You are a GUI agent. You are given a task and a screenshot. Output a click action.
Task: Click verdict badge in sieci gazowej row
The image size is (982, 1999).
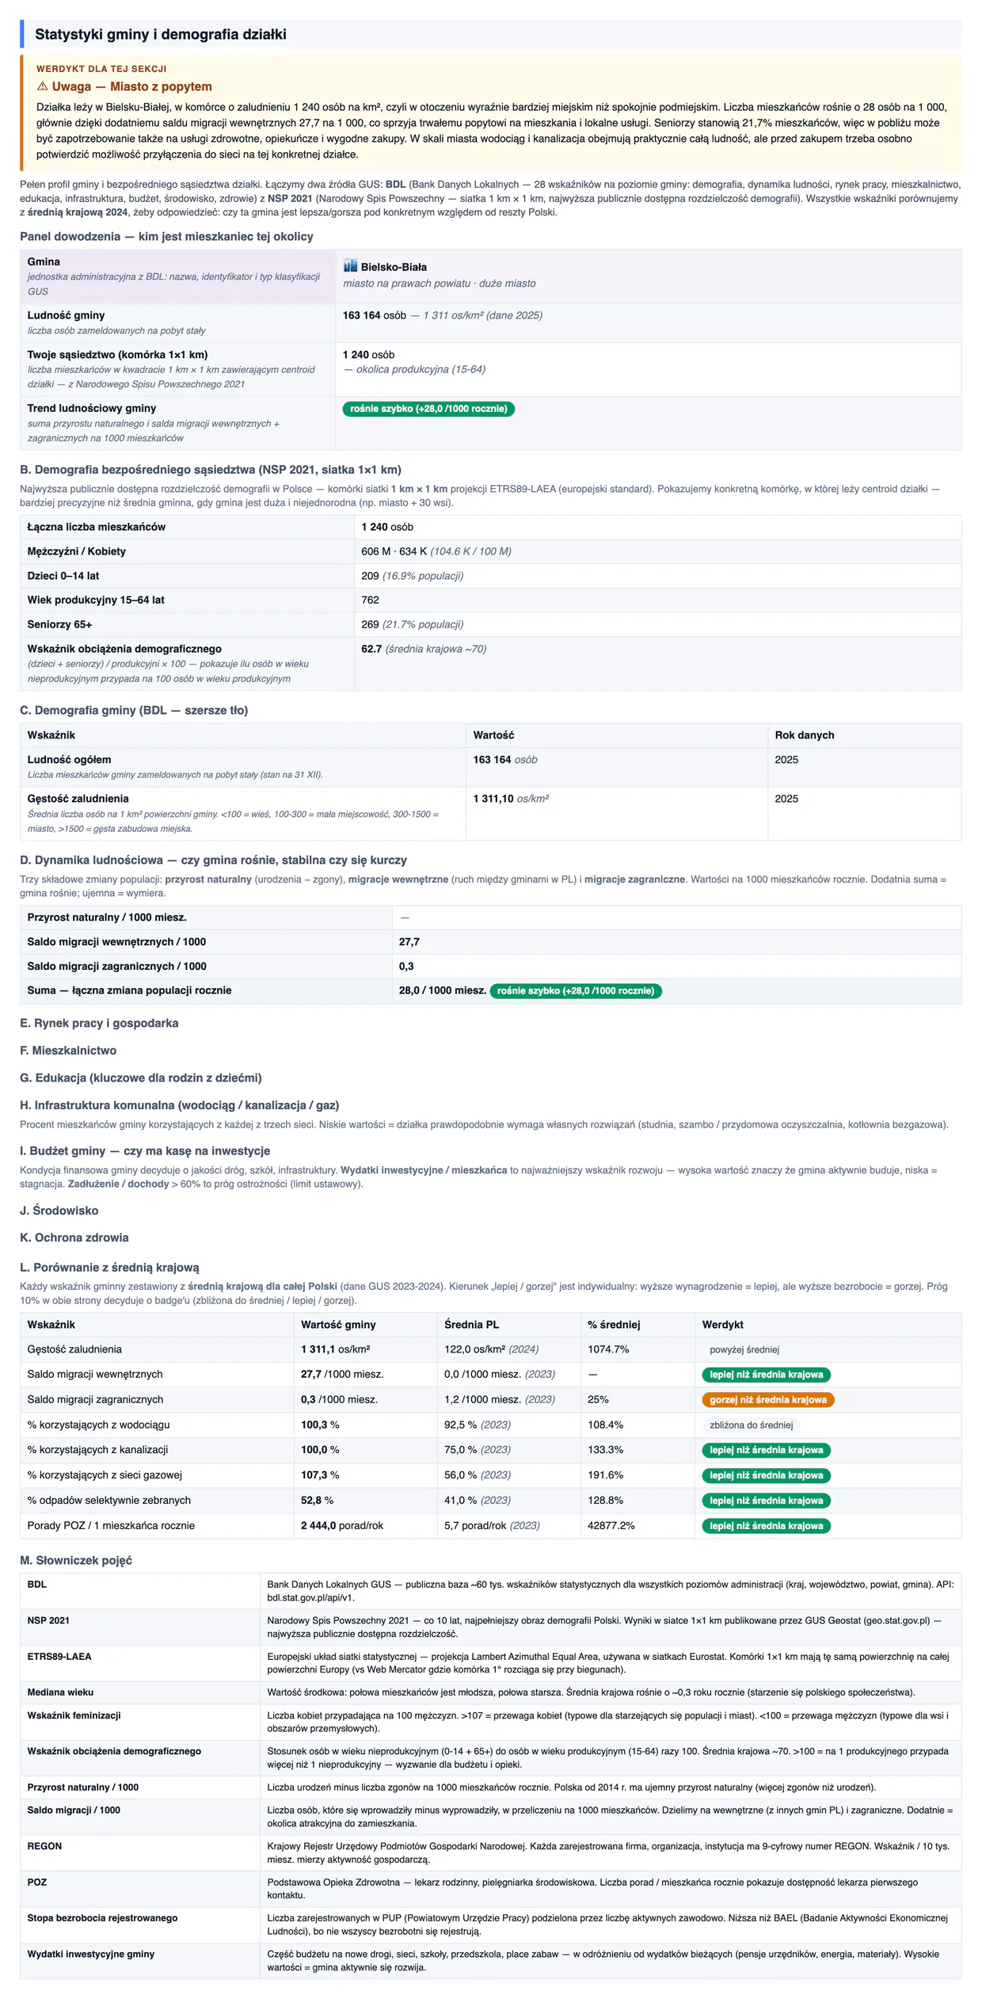click(766, 1475)
